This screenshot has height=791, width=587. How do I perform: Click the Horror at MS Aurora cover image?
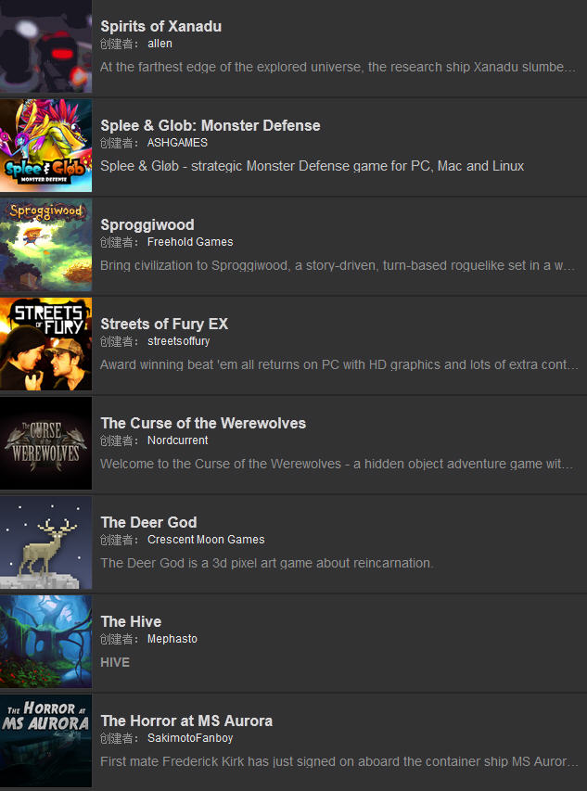[45, 741]
